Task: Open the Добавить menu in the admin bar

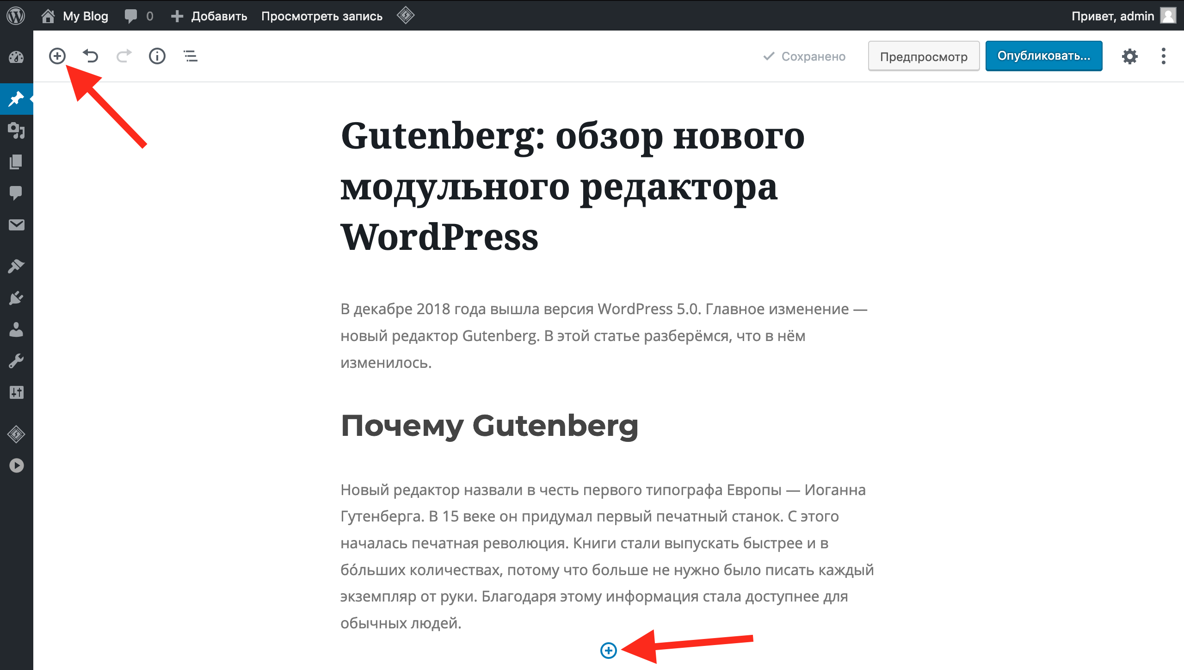Action: pos(209,16)
